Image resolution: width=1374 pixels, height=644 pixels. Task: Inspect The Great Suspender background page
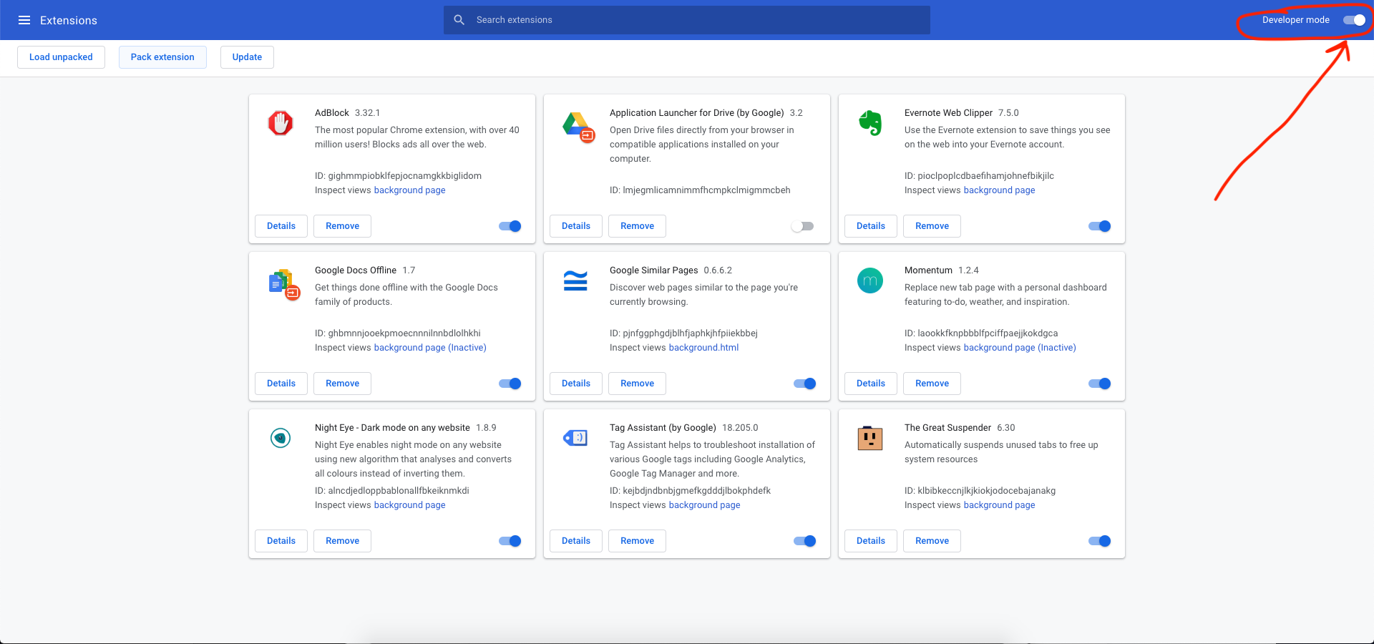point(999,505)
